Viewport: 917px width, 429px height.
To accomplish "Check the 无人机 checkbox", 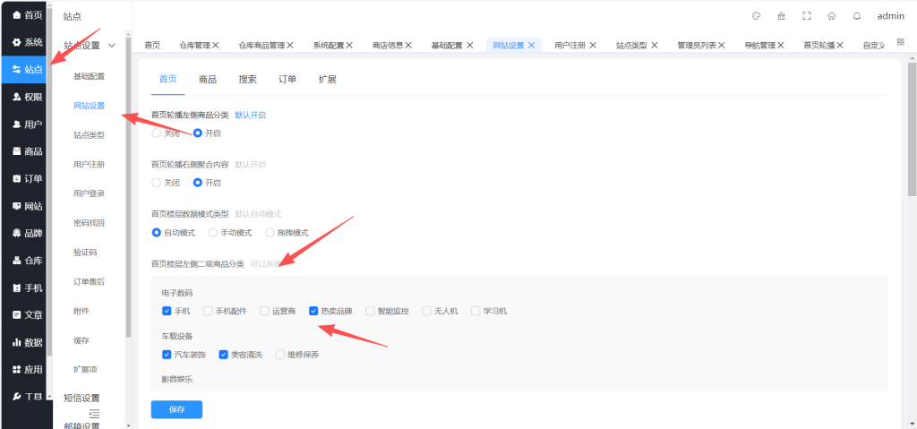I will 426,311.
